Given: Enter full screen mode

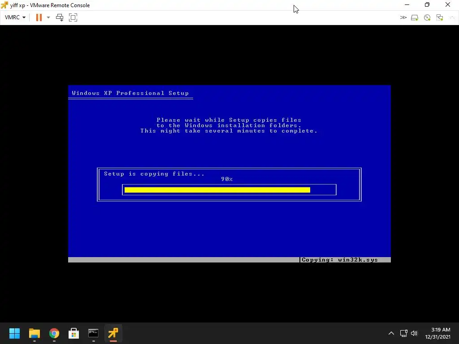Looking at the screenshot, I should point(73,17).
